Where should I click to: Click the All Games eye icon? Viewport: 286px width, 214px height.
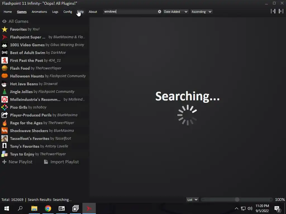(x=4, y=21)
